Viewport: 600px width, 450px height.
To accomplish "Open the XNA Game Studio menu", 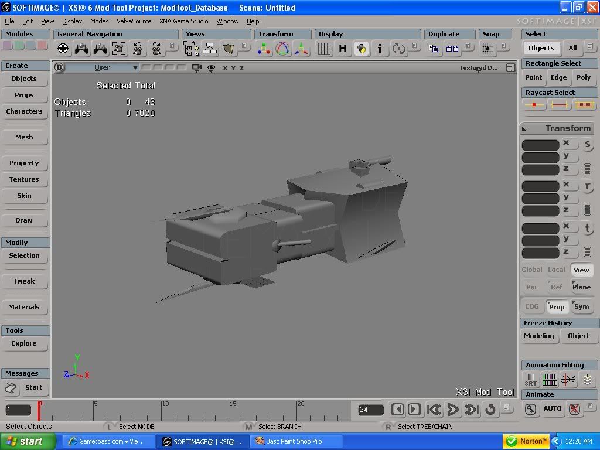I will coord(183,21).
